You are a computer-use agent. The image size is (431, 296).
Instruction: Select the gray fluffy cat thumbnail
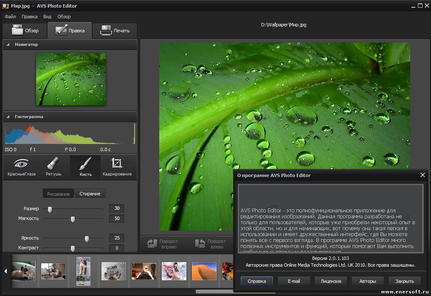point(113,271)
